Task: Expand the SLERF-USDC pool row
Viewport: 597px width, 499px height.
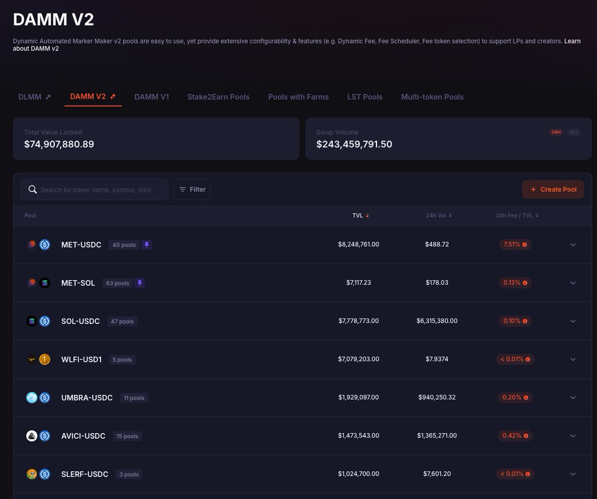Action: 573,474
